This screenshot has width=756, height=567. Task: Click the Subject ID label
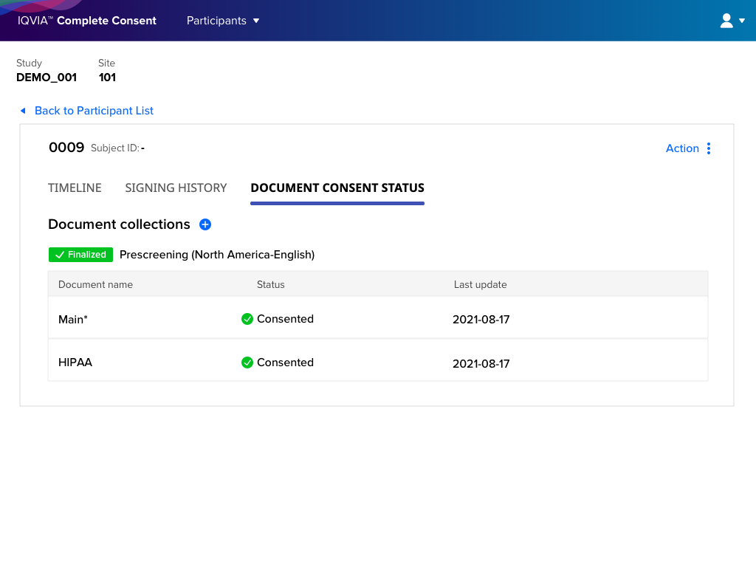coord(115,148)
